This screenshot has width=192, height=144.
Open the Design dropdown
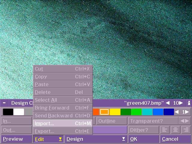[96, 139]
